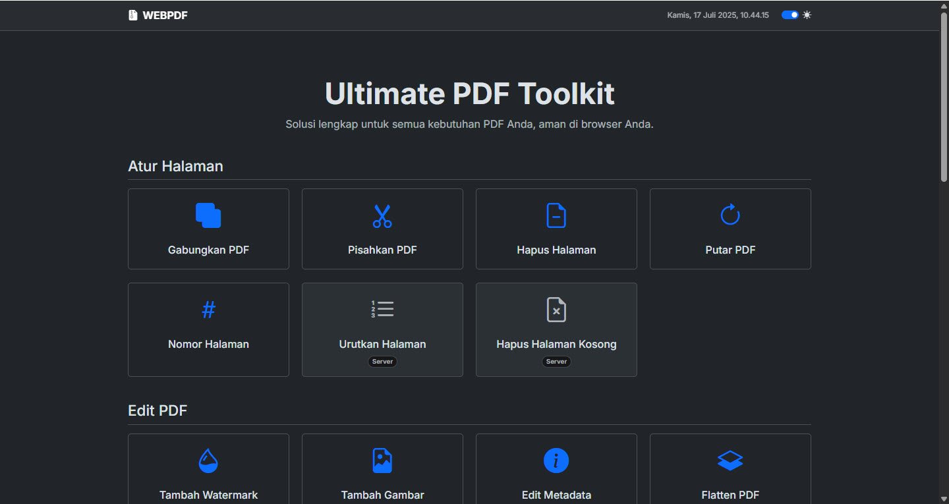This screenshot has height=504, width=949.
Task: Click the Hapus Halaman file-minus icon
Action: (556, 215)
